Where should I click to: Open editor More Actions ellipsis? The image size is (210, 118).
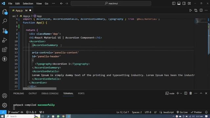[x=206, y=10]
